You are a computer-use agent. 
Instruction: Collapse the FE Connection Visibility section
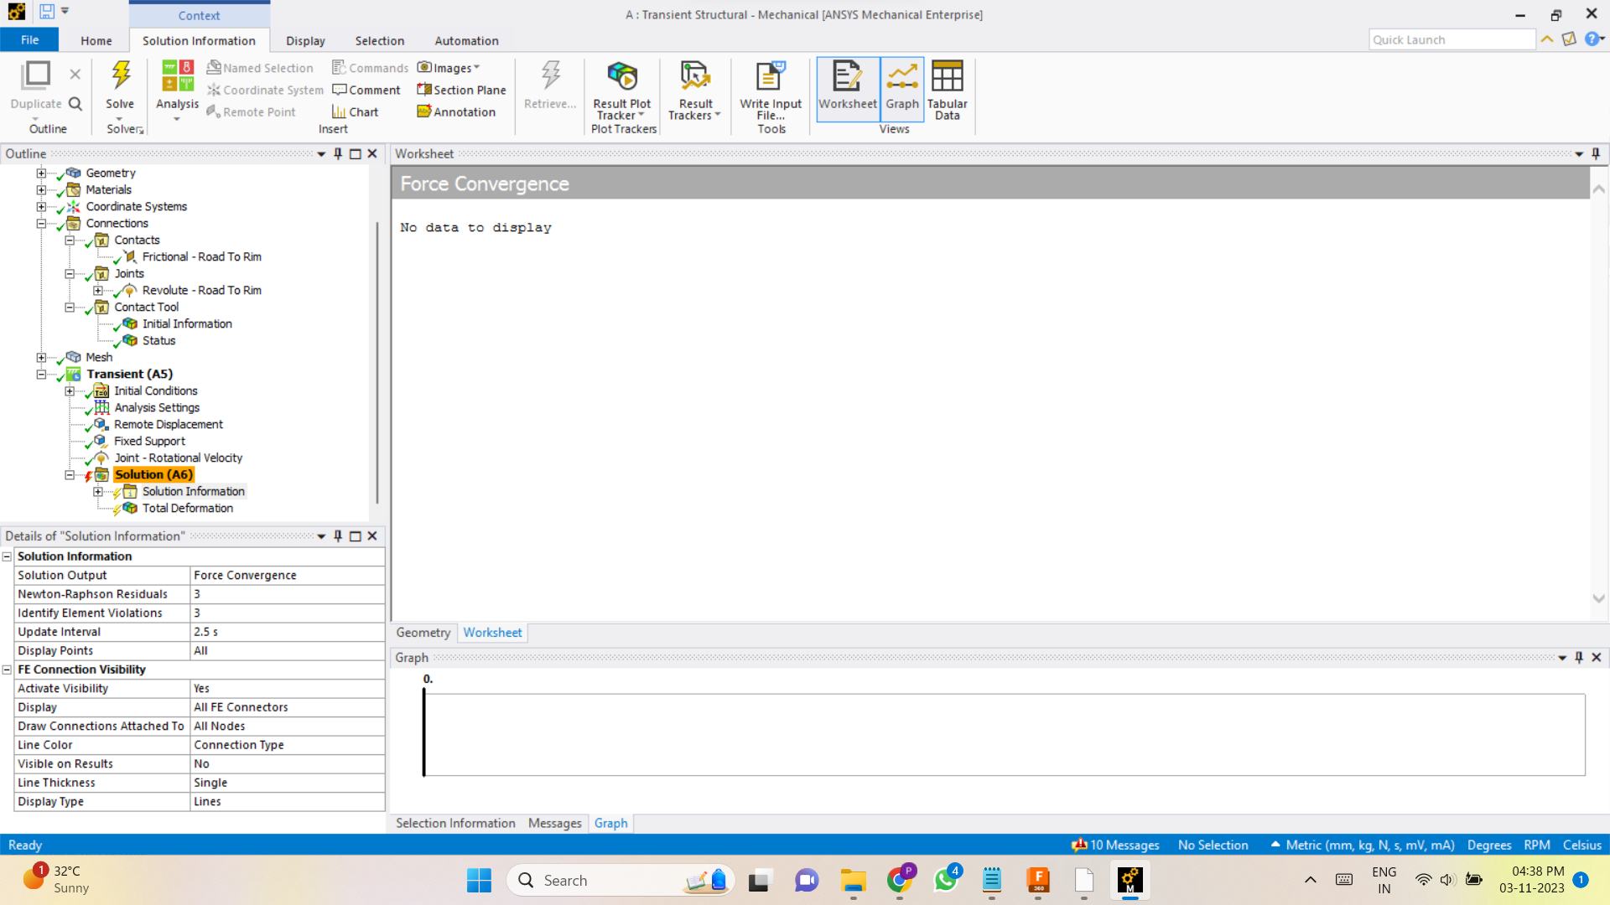(7, 670)
